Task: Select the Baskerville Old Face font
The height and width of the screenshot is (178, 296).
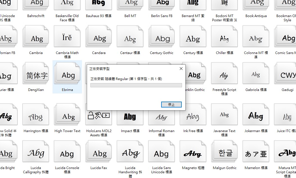Action: coord(67,5)
